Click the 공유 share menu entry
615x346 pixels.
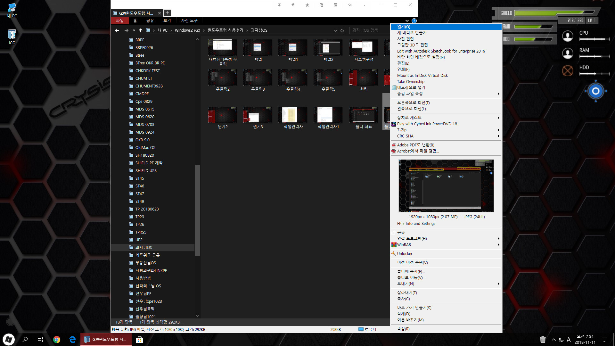click(x=446, y=232)
